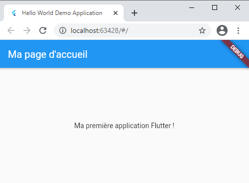Click the blue app bar area

[149, 54]
